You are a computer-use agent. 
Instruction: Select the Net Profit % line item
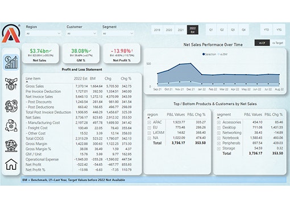pyautogui.click(x=35, y=170)
